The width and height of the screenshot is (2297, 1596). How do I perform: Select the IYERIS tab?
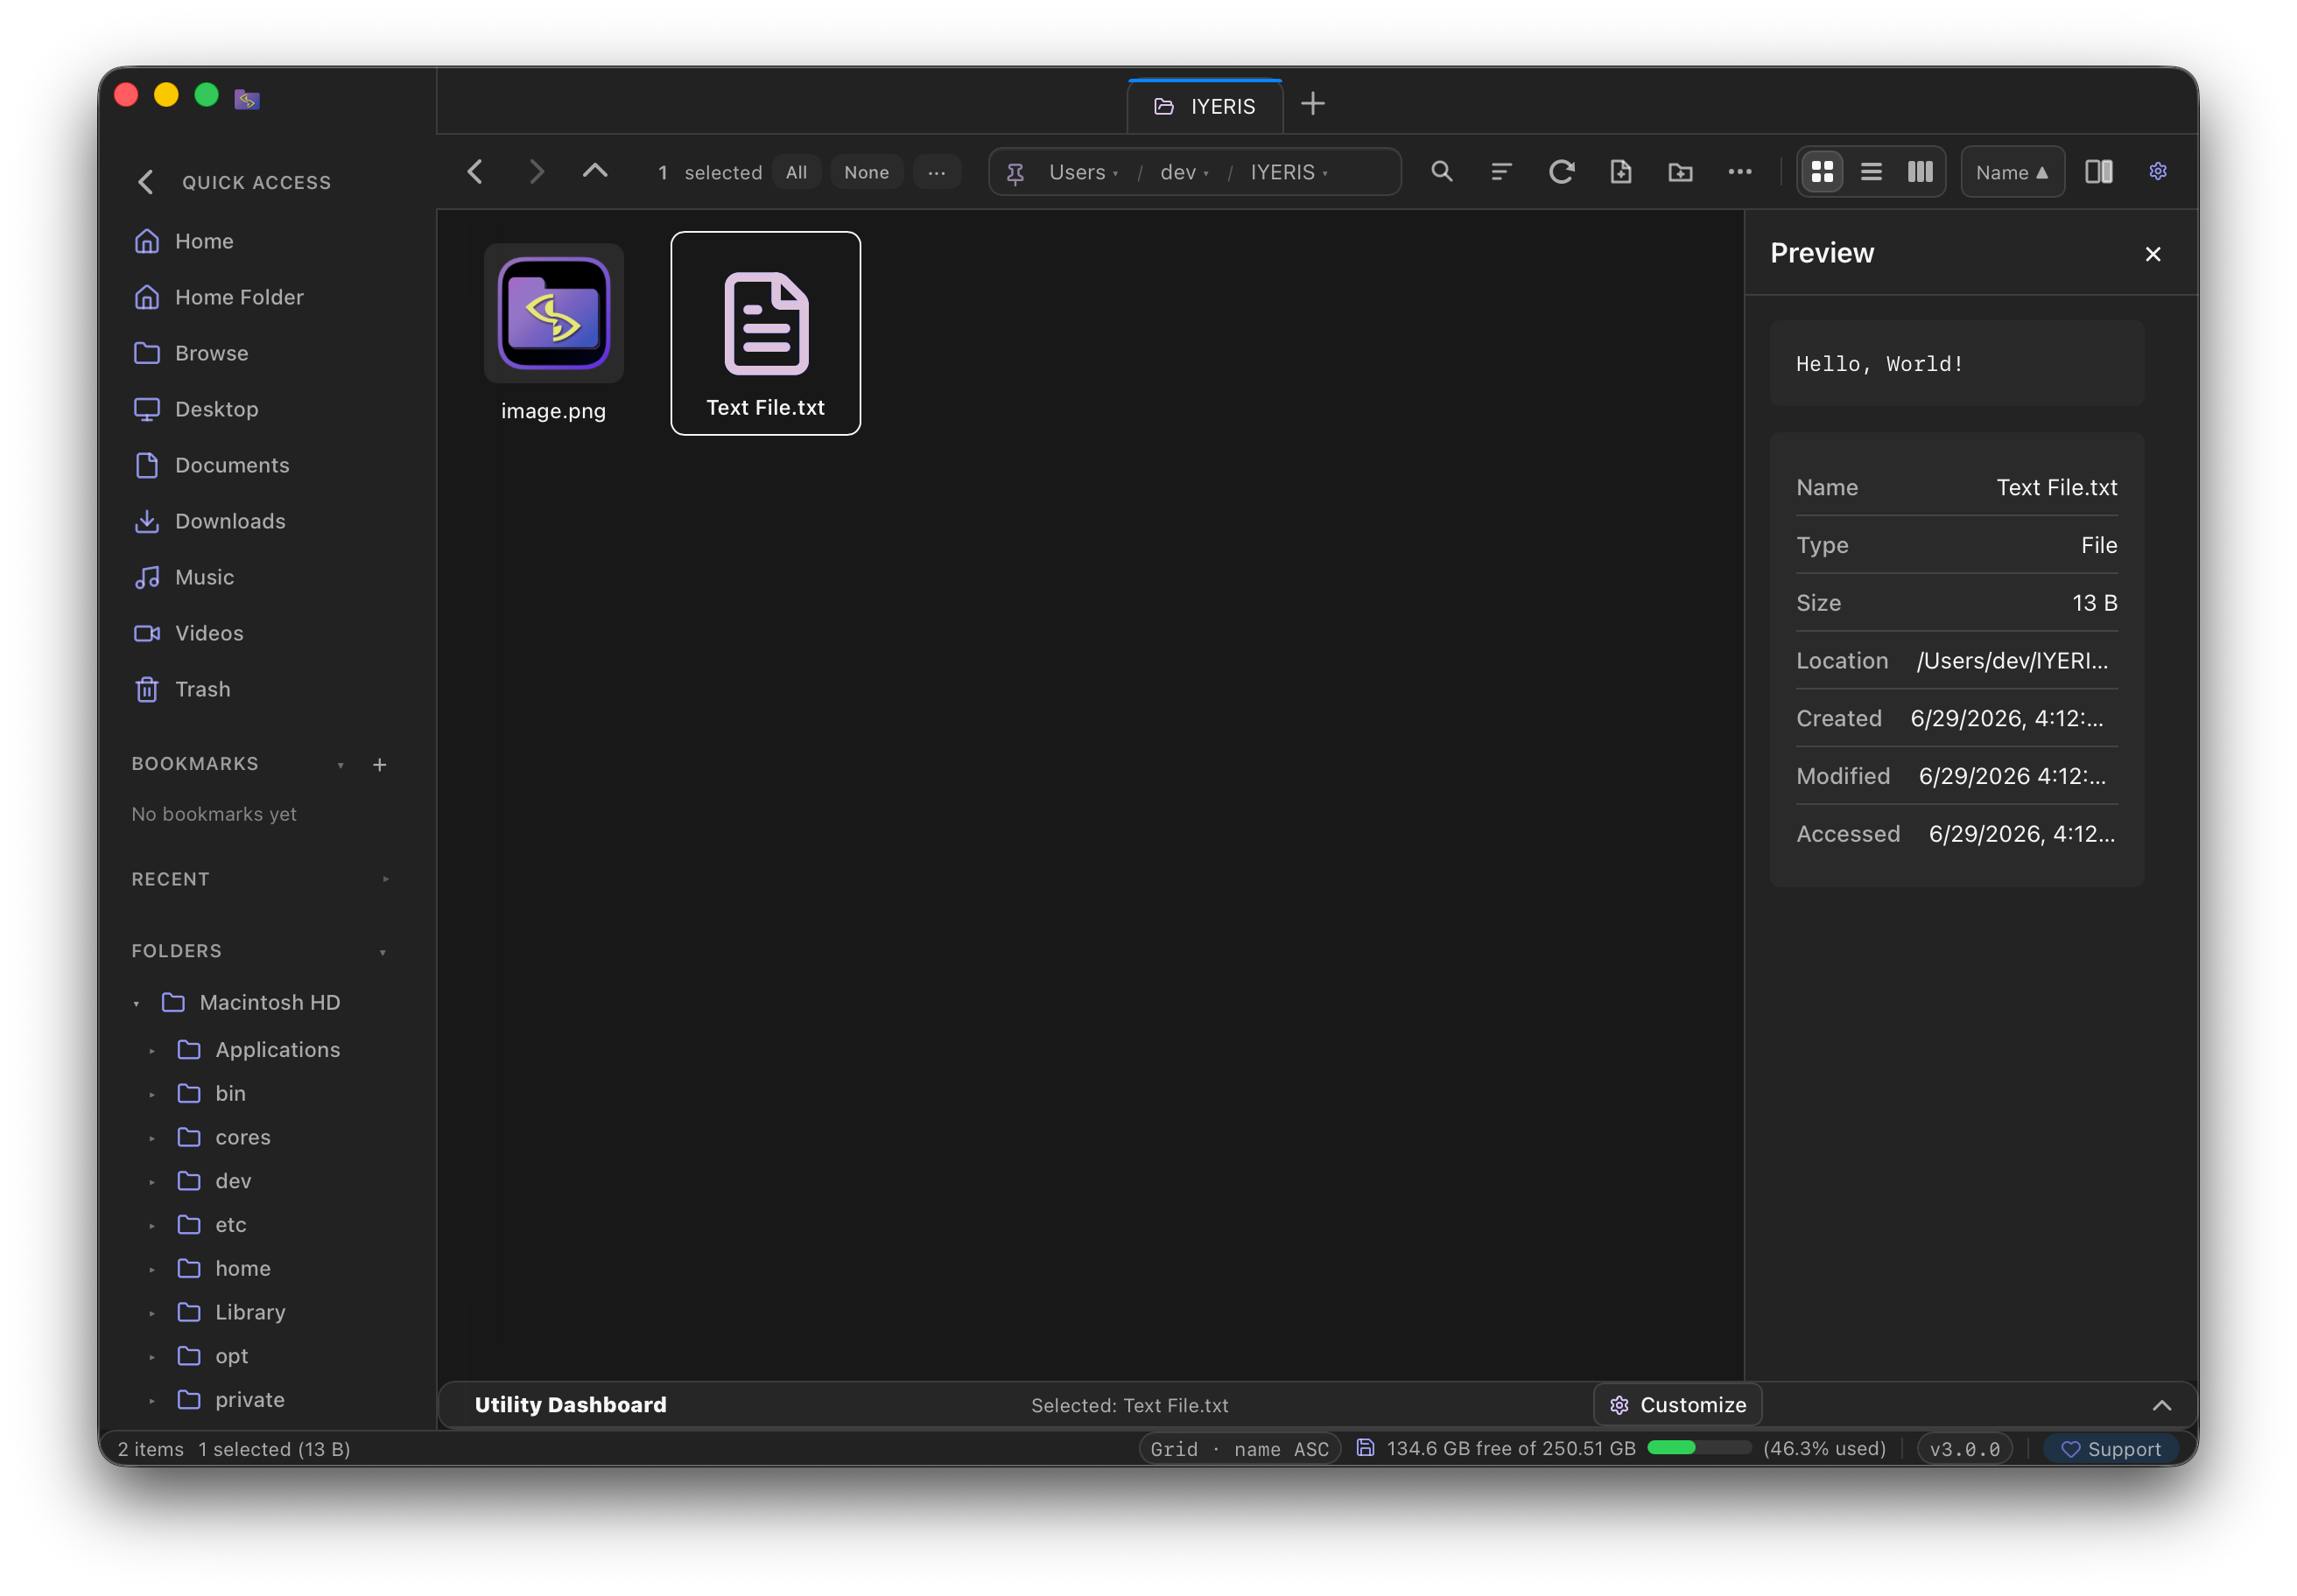pyautogui.click(x=1205, y=106)
